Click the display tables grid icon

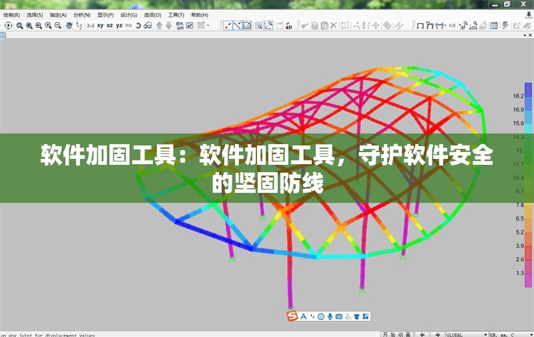point(493,25)
